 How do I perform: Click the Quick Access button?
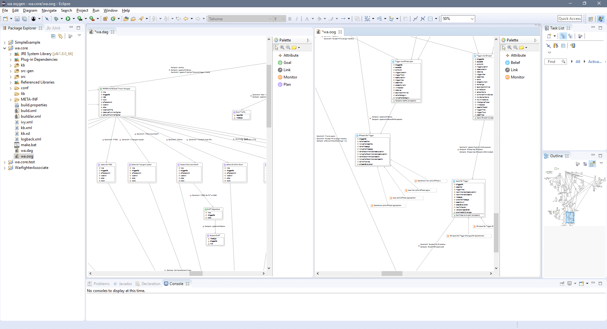point(570,19)
